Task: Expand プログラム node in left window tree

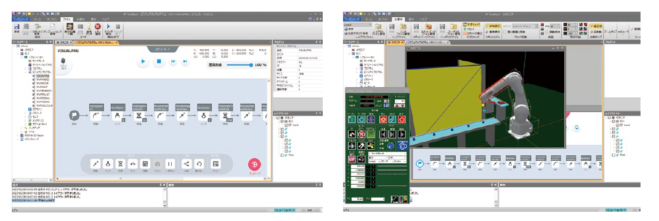Action: click(25, 68)
